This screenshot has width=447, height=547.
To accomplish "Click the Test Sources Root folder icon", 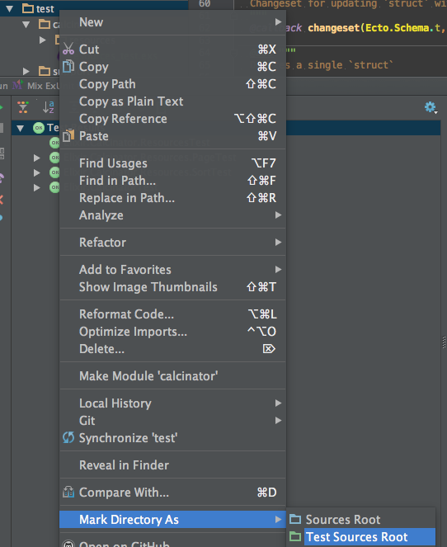I will pos(295,536).
